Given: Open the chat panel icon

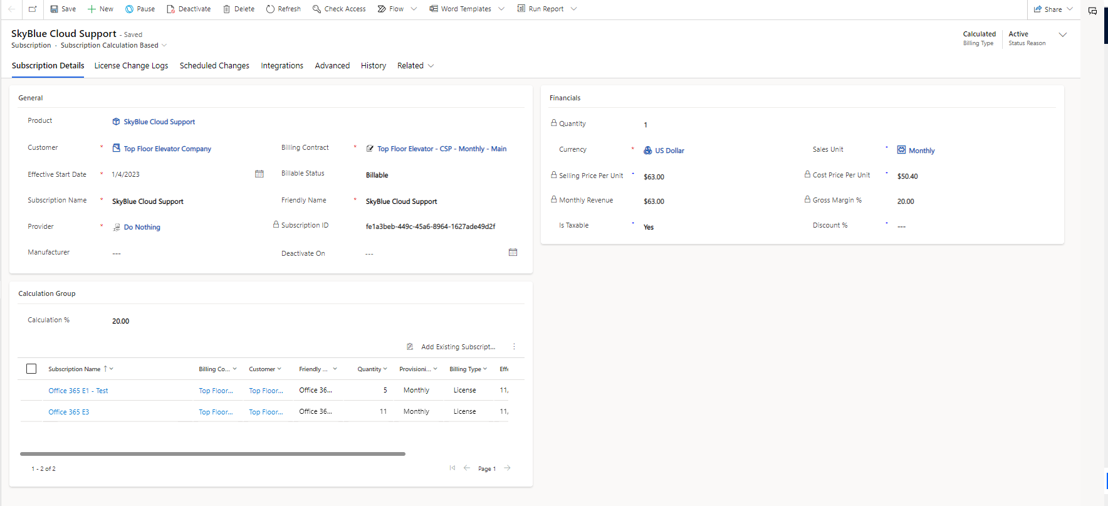Looking at the screenshot, I should (1092, 11).
